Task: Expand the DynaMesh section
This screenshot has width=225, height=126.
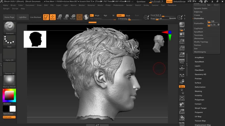Action: [x=199, y=32]
